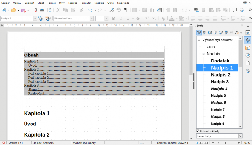The width and height of the screenshot is (252, 145).
Task: Toggle print preview icon
Action: [49, 10]
